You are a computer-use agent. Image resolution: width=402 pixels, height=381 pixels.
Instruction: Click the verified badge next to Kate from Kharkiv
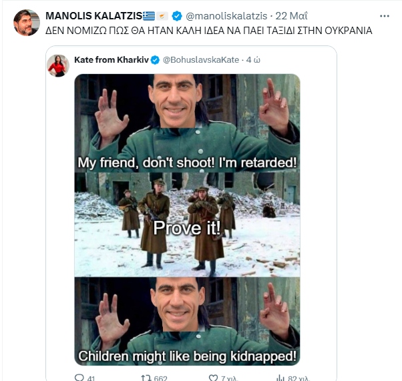click(155, 60)
